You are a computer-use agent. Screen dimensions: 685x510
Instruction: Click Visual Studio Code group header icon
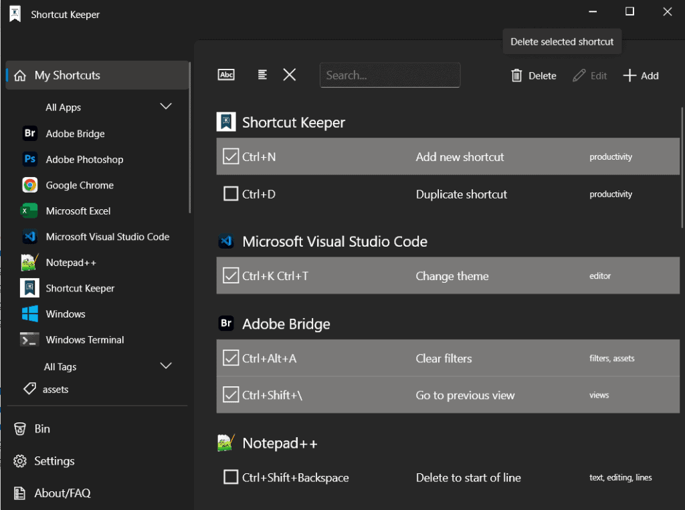(x=226, y=241)
